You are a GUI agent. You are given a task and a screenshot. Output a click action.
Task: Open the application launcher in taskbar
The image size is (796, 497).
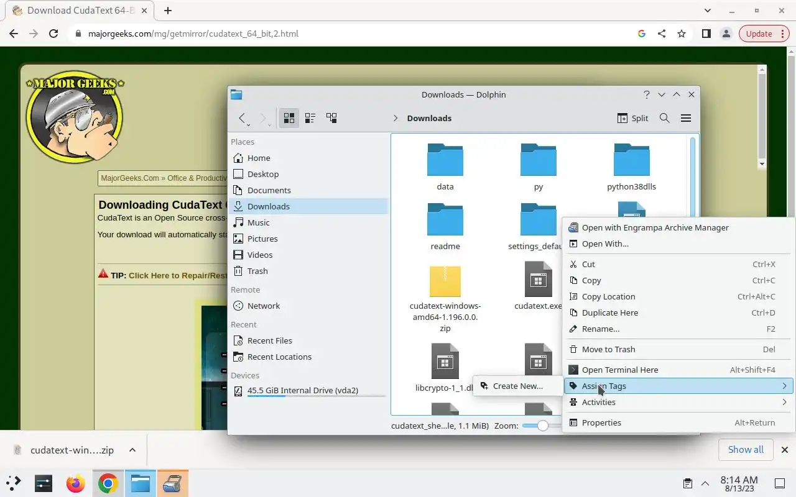(x=14, y=483)
